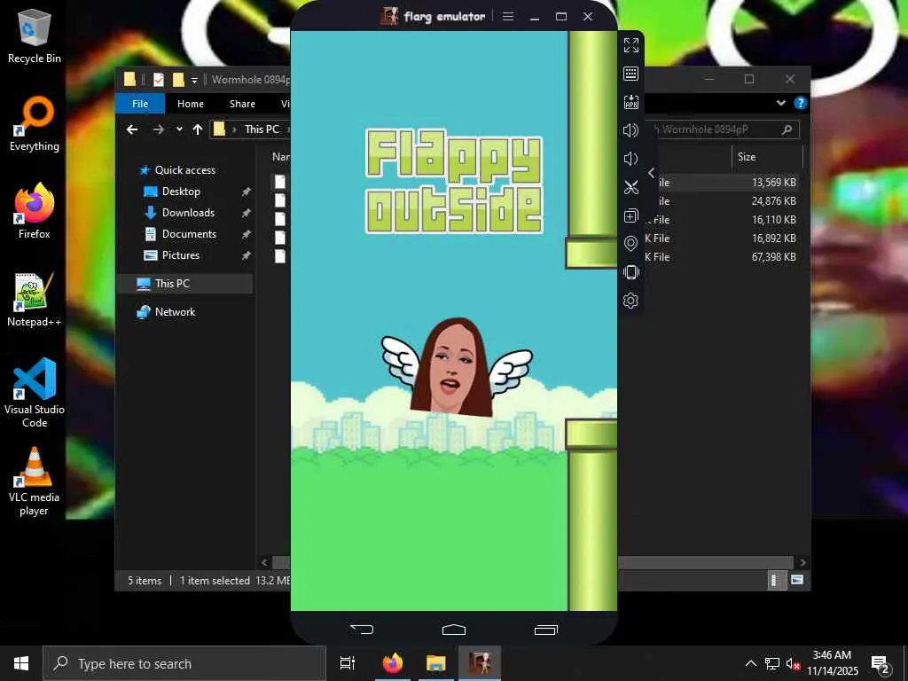Click the scissors screenshot icon
Image resolution: width=908 pixels, height=681 pixels.
click(x=631, y=187)
